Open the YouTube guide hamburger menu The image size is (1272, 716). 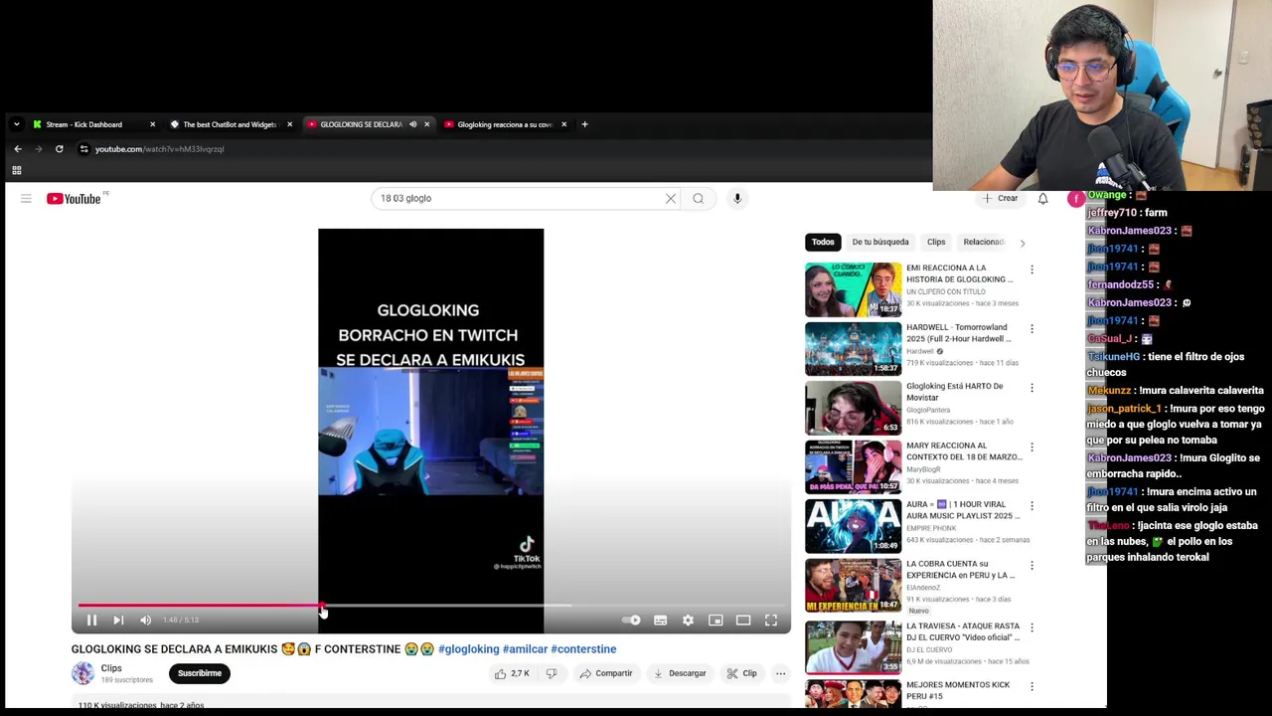(x=26, y=199)
